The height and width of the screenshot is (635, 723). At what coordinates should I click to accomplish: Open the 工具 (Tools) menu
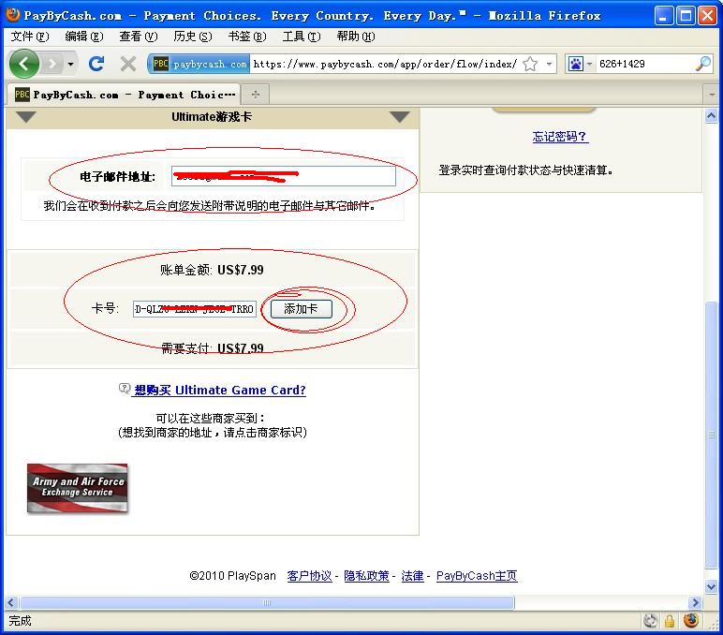pyautogui.click(x=301, y=37)
